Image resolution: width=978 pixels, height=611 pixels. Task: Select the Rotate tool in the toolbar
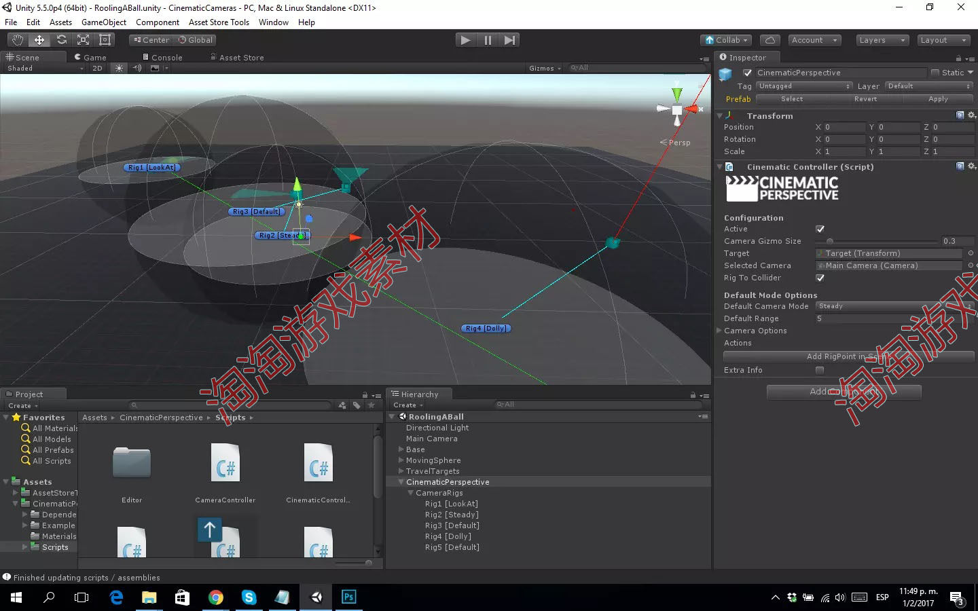point(61,39)
